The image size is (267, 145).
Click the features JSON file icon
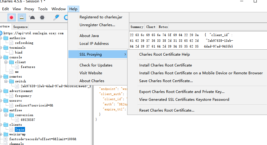pyautogui.click(x=17, y=67)
